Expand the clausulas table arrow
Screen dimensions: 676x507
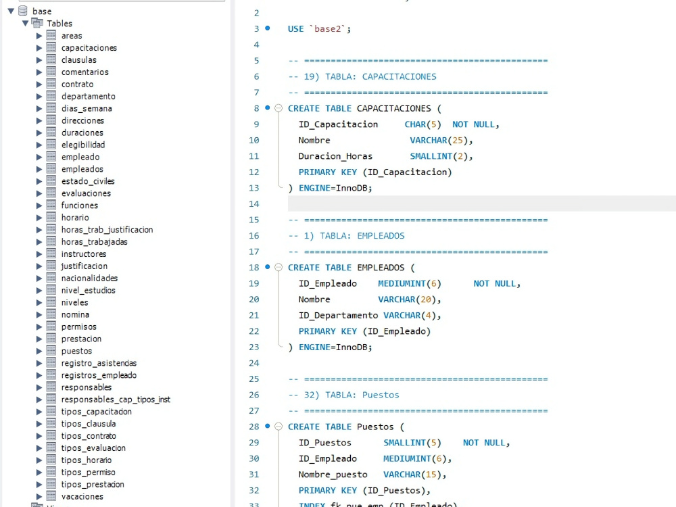tap(39, 60)
